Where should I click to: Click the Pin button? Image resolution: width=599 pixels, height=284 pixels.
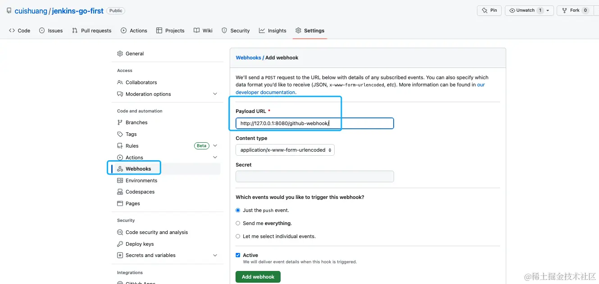490,10
